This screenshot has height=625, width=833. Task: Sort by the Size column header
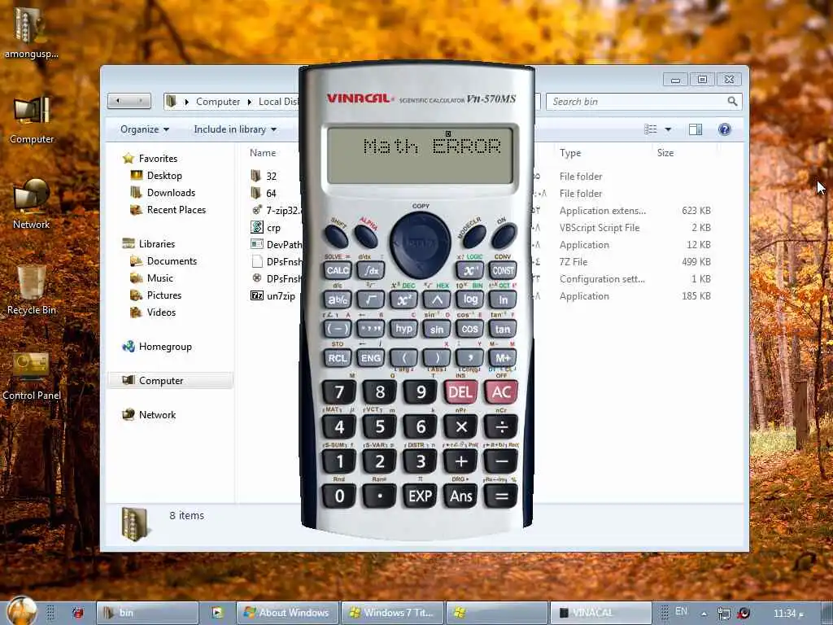665,152
